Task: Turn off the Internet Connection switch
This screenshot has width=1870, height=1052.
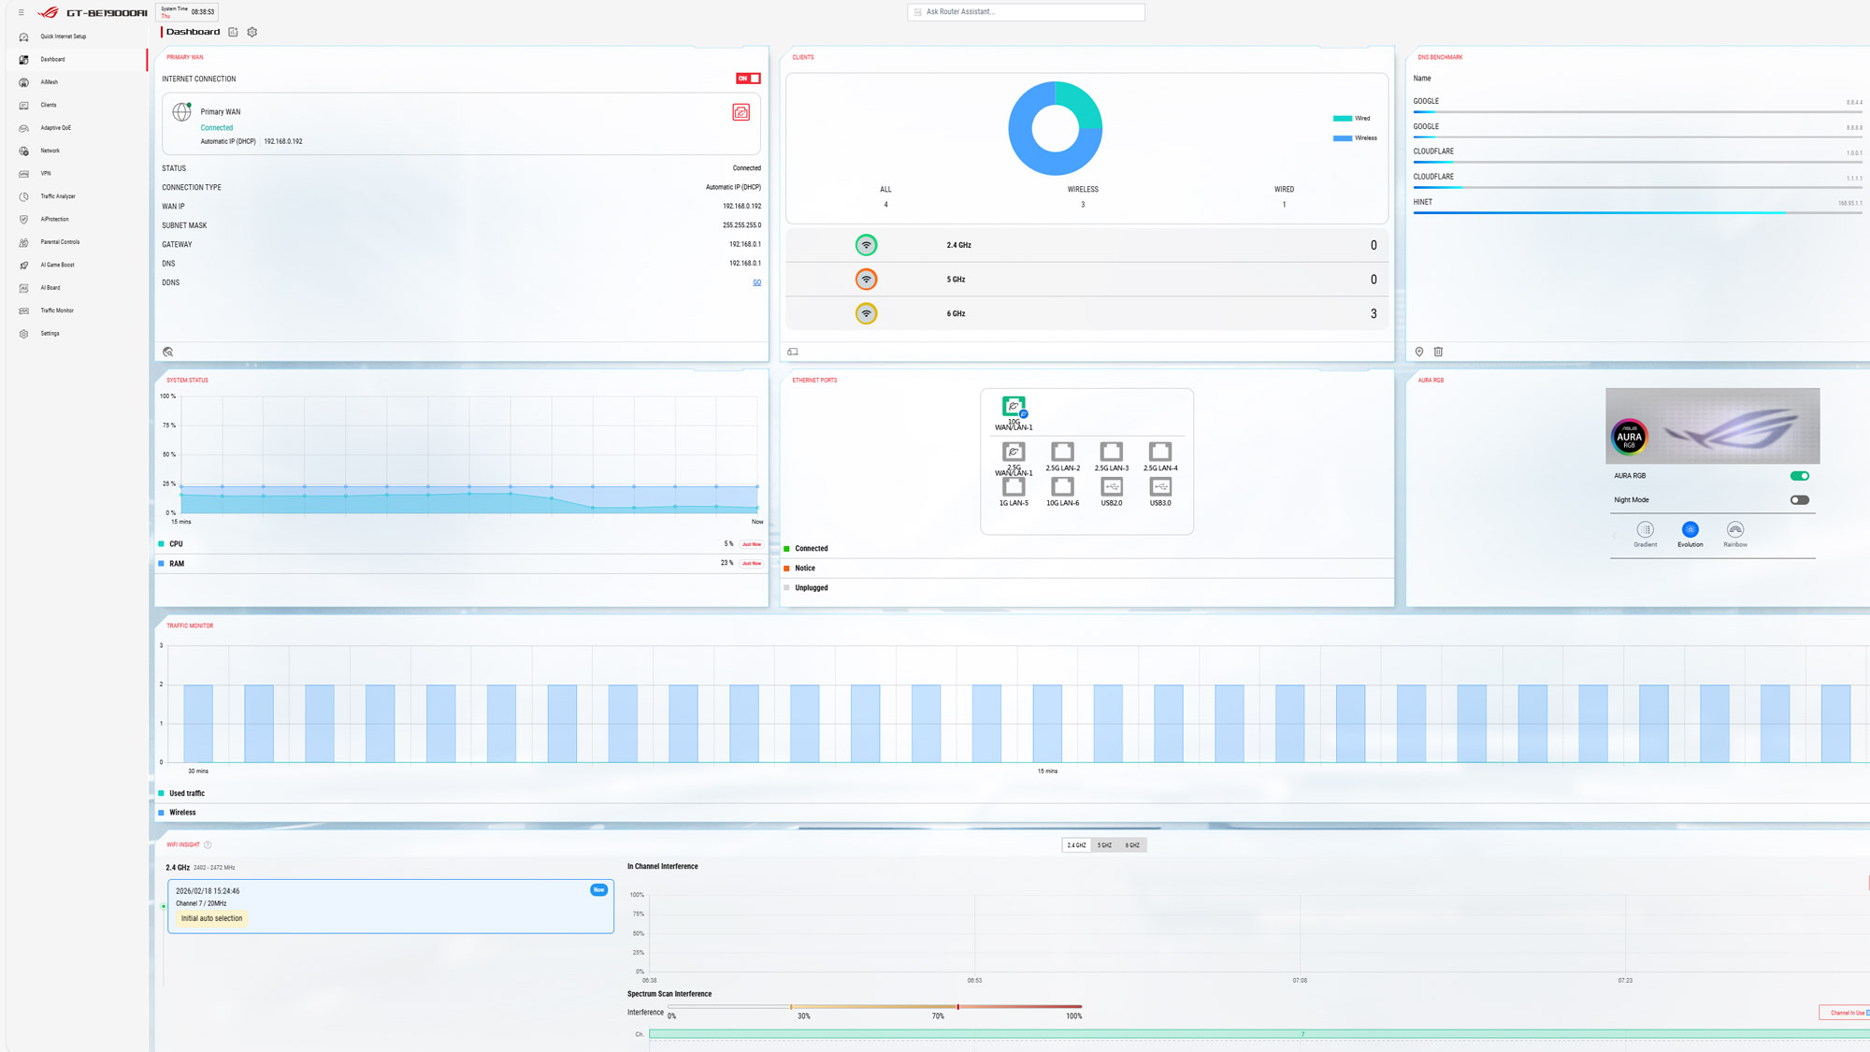Action: tap(748, 79)
